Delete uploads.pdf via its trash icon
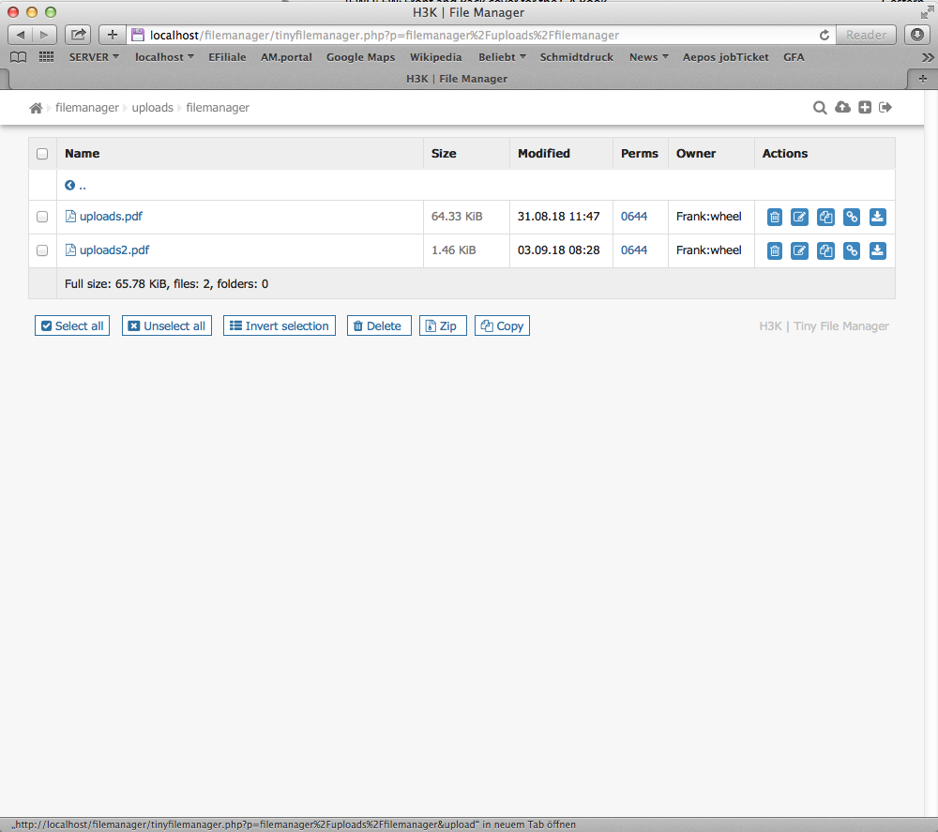938x832 pixels. [x=774, y=217]
